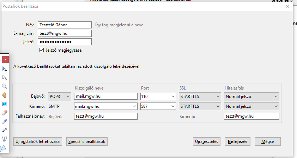Open Speciális beállítások
Screen dimensions: 297x158
point(86,141)
